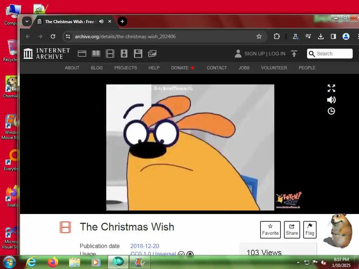Click the muted volume tray icon
Image resolution: width=359 pixels, height=269 pixels.
click(323, 262)
